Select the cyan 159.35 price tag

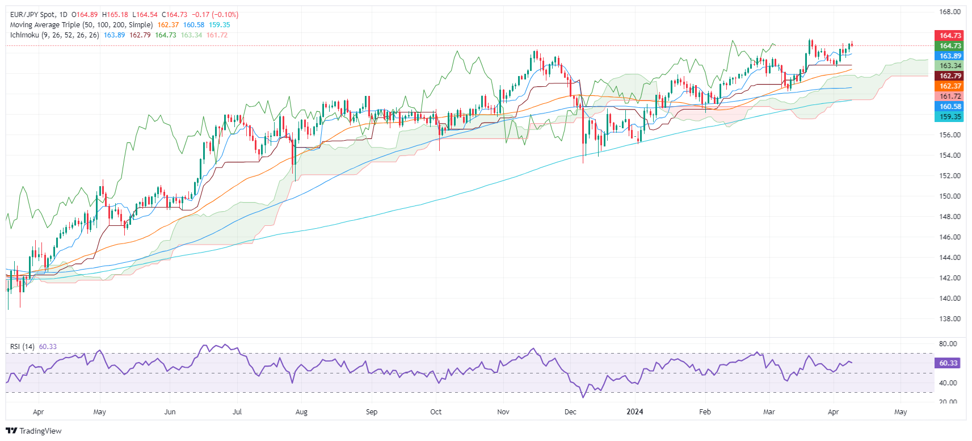coord(950,117)
